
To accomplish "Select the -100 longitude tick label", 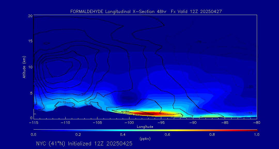I will coord(129,123).
